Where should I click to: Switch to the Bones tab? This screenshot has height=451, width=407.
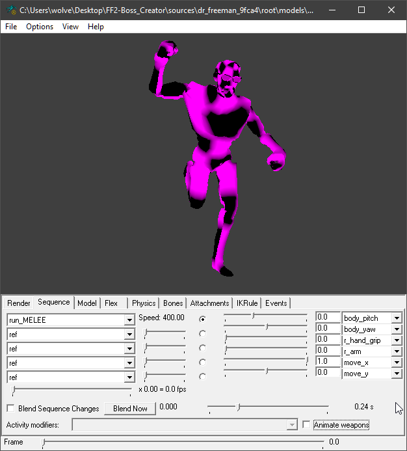click(173, 303)
